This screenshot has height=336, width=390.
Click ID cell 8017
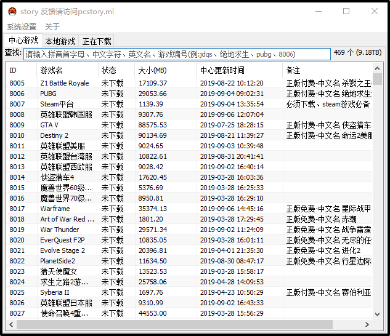pos(17,209)
